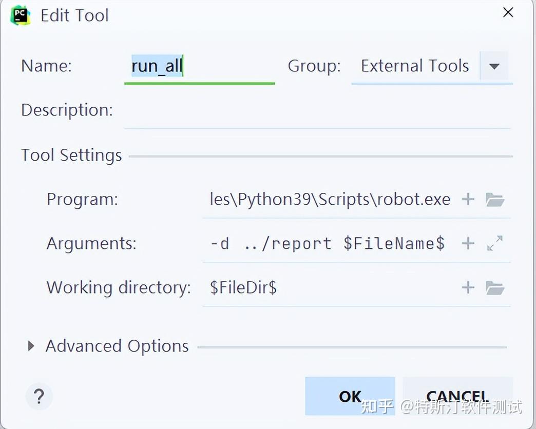Screen dimensions: 536x429
Task: Expand Advanced Options disclosure triangle
Action: coord(31,346)
